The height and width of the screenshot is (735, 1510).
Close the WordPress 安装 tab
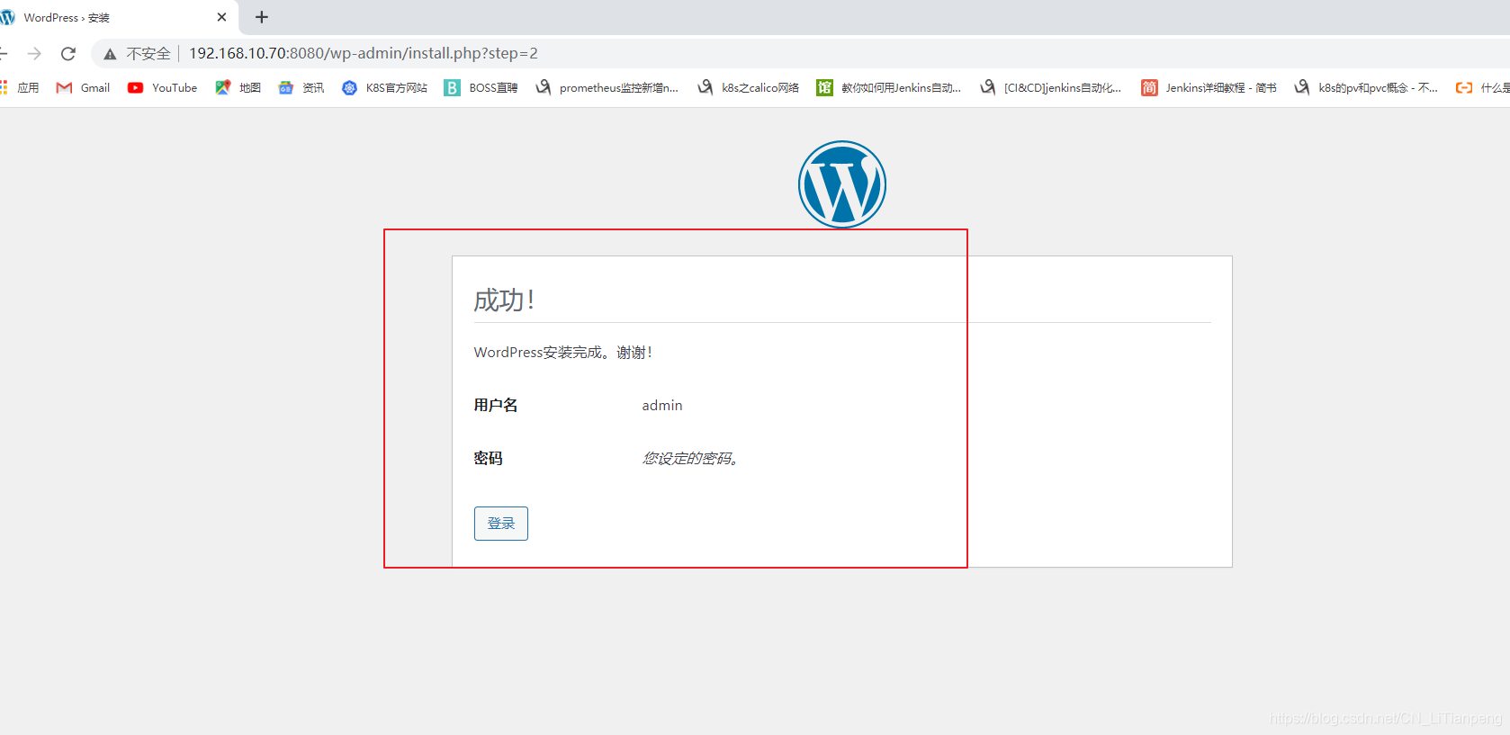[221, 17]
